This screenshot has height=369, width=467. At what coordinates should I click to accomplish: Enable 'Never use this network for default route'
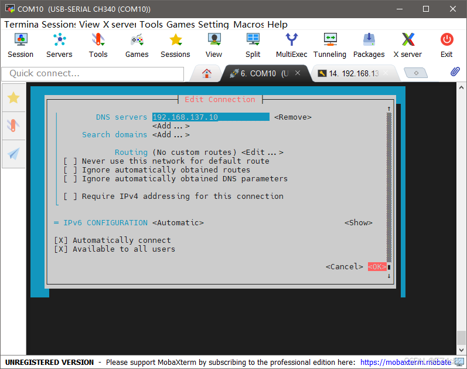coord(70,161)
